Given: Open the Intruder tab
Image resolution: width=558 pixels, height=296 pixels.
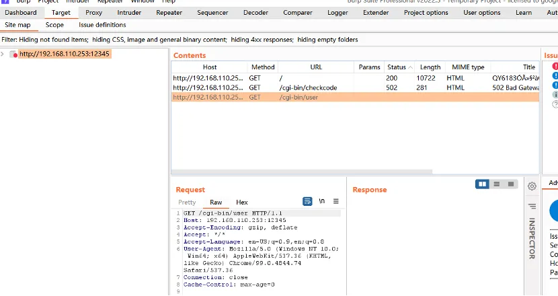Looking at the screenshot, I should point(128,13).
